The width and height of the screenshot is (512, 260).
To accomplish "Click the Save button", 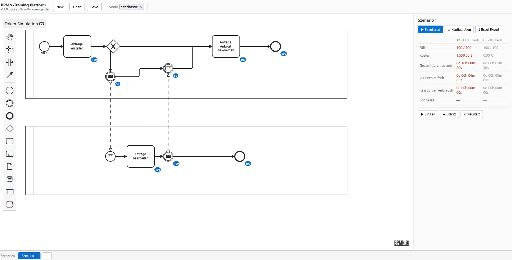I will pyautogui.click(x=94, y=7).
